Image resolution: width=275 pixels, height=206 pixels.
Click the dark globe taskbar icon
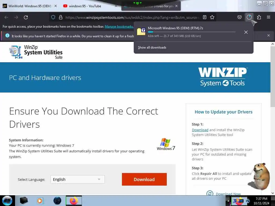click(57, 201)
